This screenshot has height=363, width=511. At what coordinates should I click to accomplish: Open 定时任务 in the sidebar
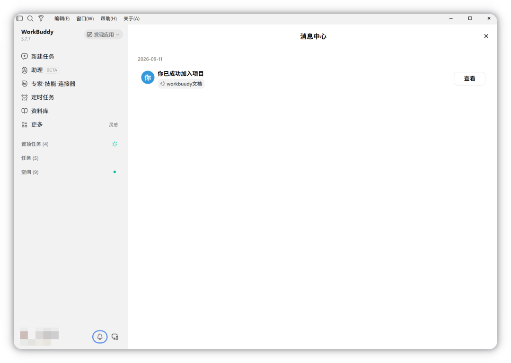coord(43,97)
